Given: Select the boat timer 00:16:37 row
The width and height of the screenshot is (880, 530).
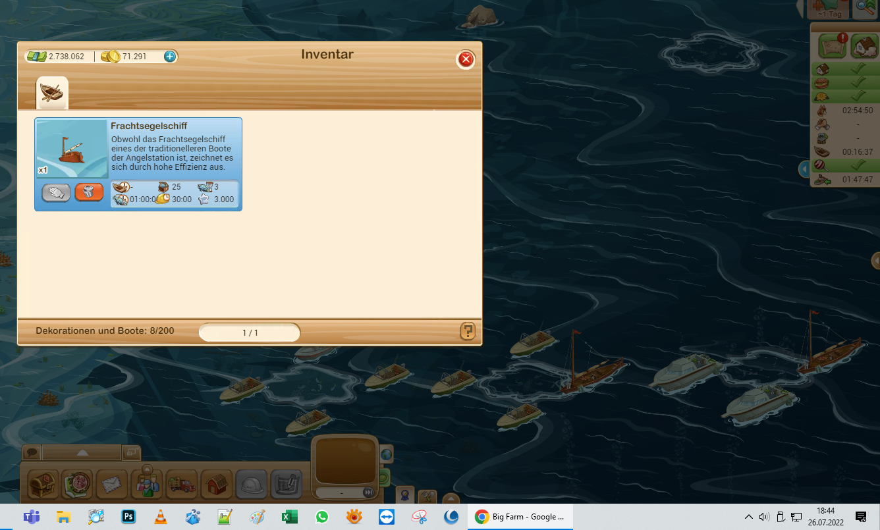Looking at the screenshot, I should pos(844,152).
